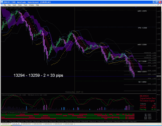Select the EURUSD,M5 chart tab
This screenshot has height=126, width=162.
tap(16, 124)
